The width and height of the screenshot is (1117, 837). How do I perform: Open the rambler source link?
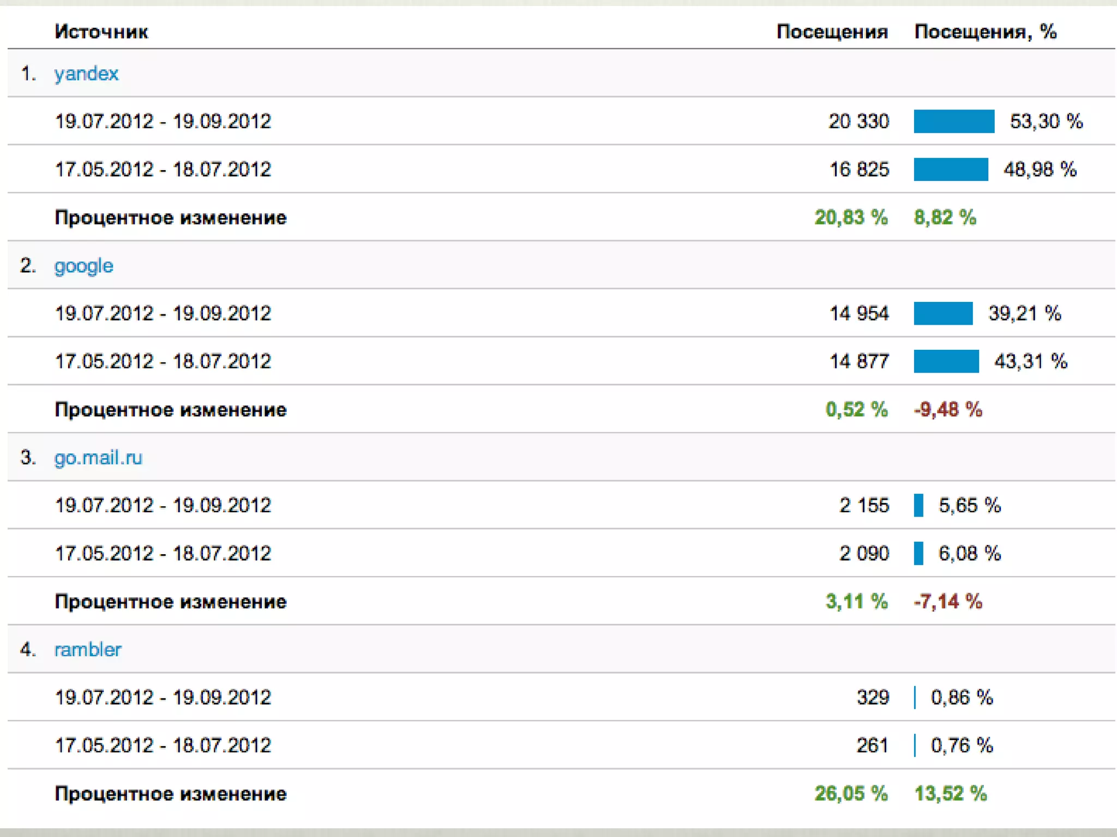tap(88, 650)
